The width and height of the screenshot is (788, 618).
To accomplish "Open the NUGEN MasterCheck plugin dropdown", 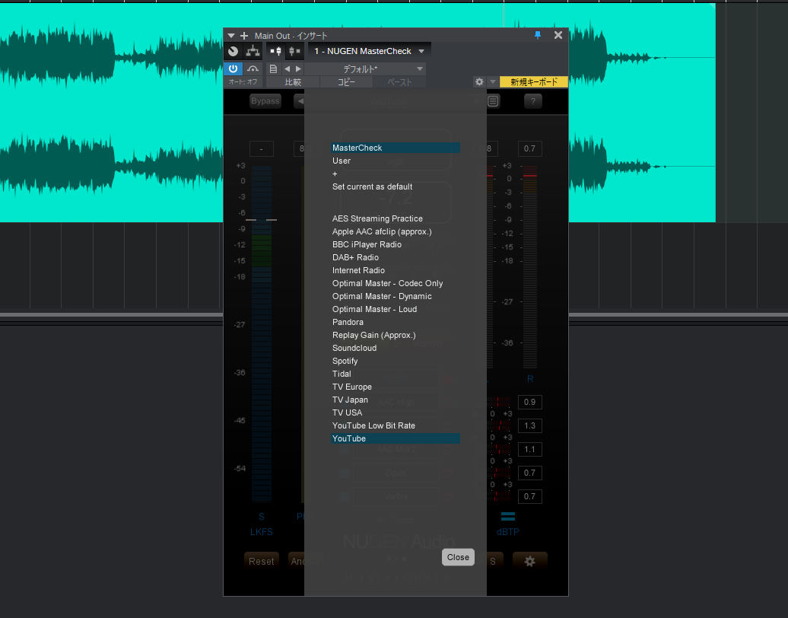I will coord(369,51).
